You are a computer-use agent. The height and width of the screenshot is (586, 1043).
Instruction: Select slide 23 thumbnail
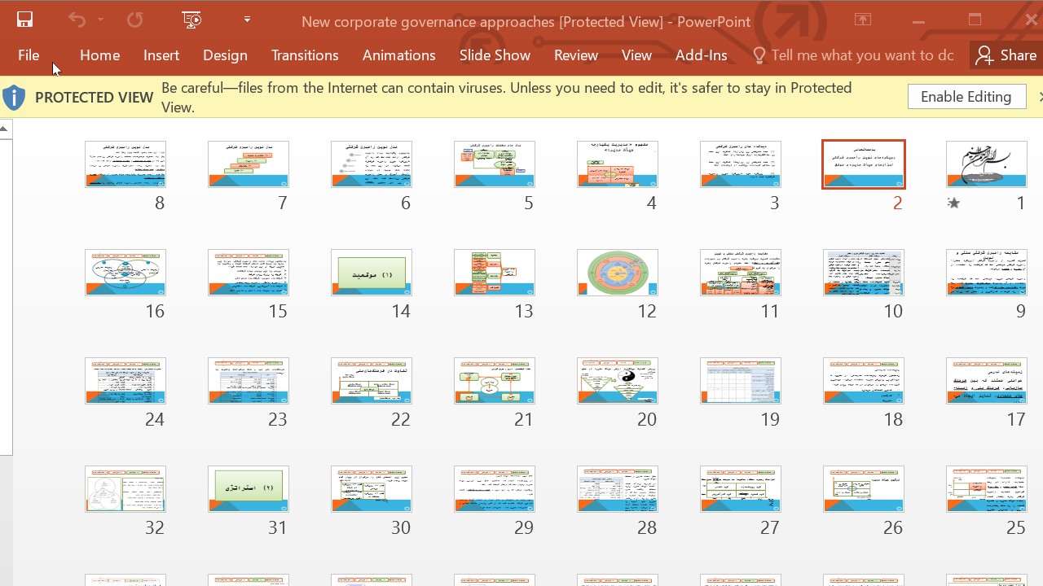tap(249, 381)
